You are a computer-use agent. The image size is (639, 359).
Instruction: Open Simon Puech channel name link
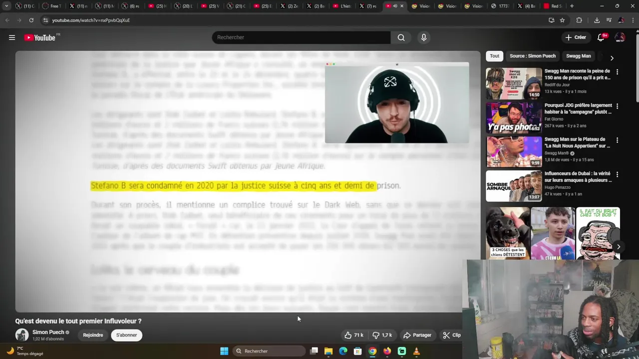point(48,332)
